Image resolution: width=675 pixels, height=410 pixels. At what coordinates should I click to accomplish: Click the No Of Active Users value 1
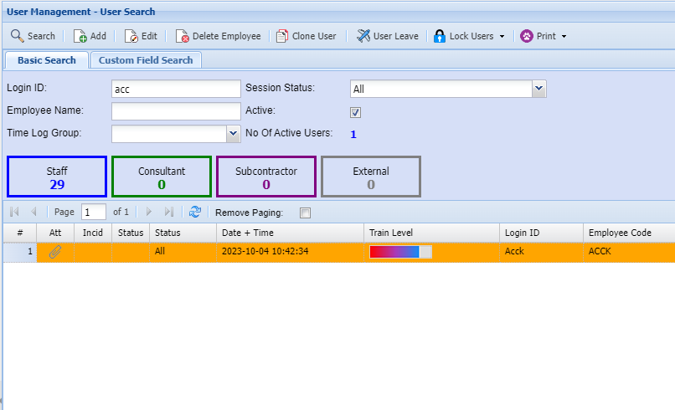(353, 135)
